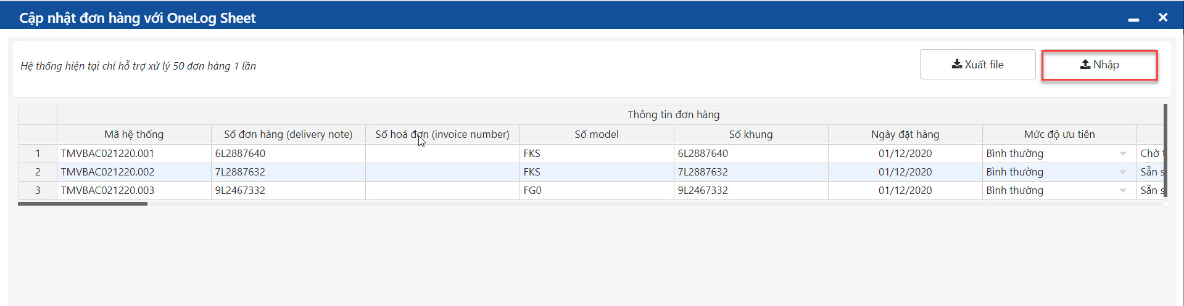This screenshot has height=306, width=1184.
Task: Click empty invoice number cell in row 1
Action: [x=442, y=153]
